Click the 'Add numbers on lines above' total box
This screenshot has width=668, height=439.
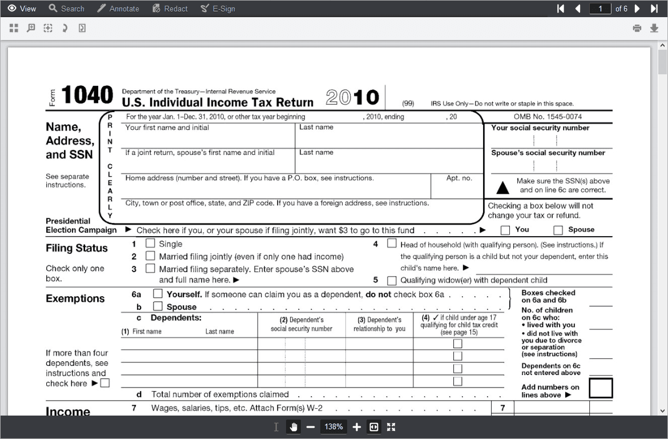(x=601, y=388)
